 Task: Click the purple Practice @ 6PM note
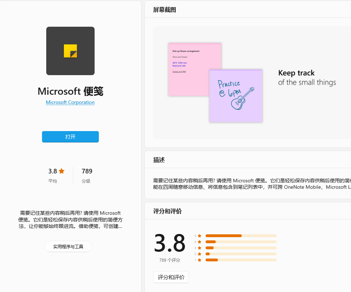tap(236, 96)
